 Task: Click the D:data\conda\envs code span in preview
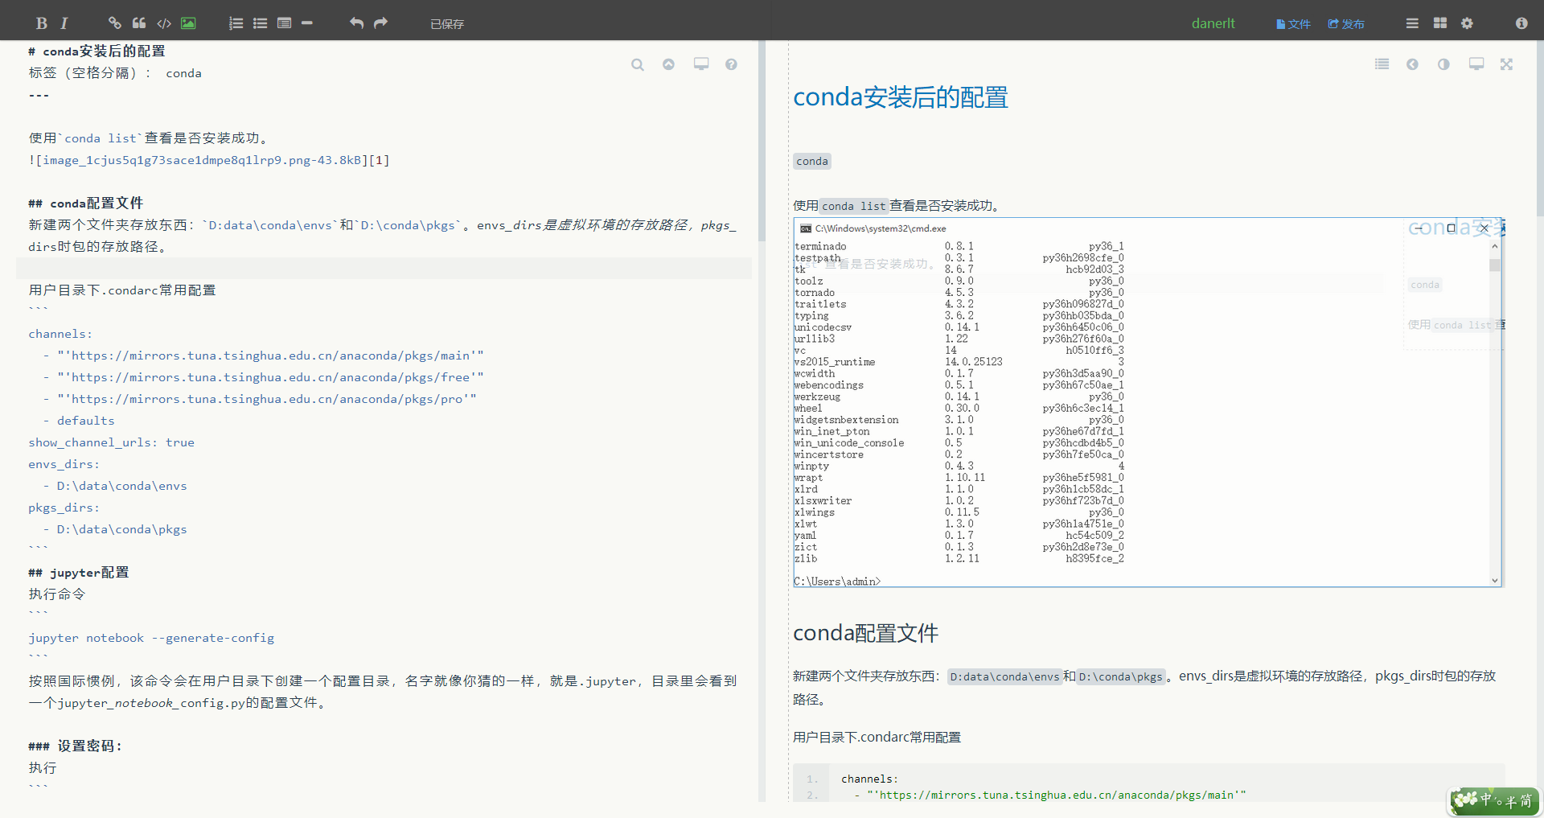coord(1004,676)
